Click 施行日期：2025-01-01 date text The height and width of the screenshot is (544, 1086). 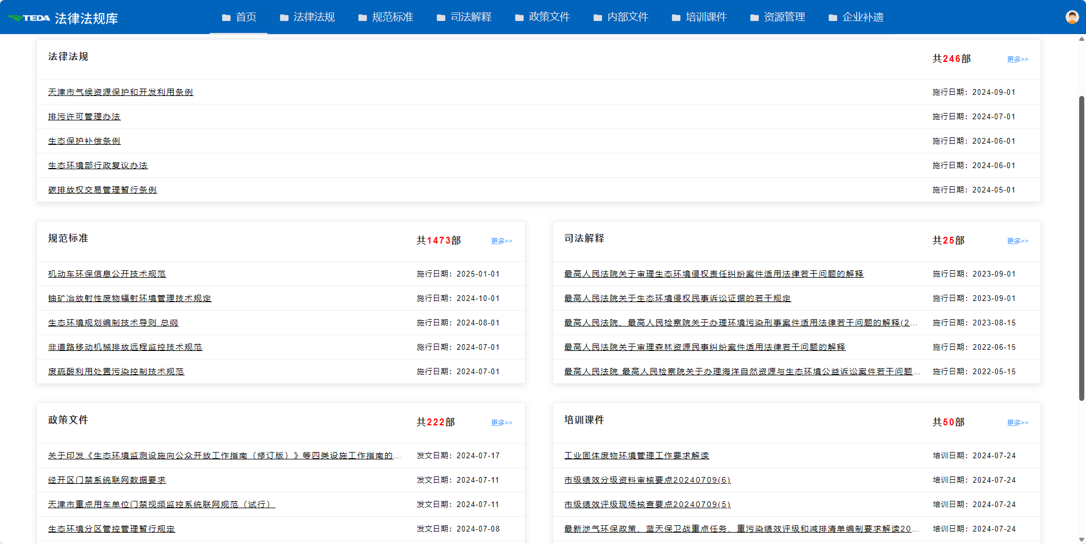[458, 274]
